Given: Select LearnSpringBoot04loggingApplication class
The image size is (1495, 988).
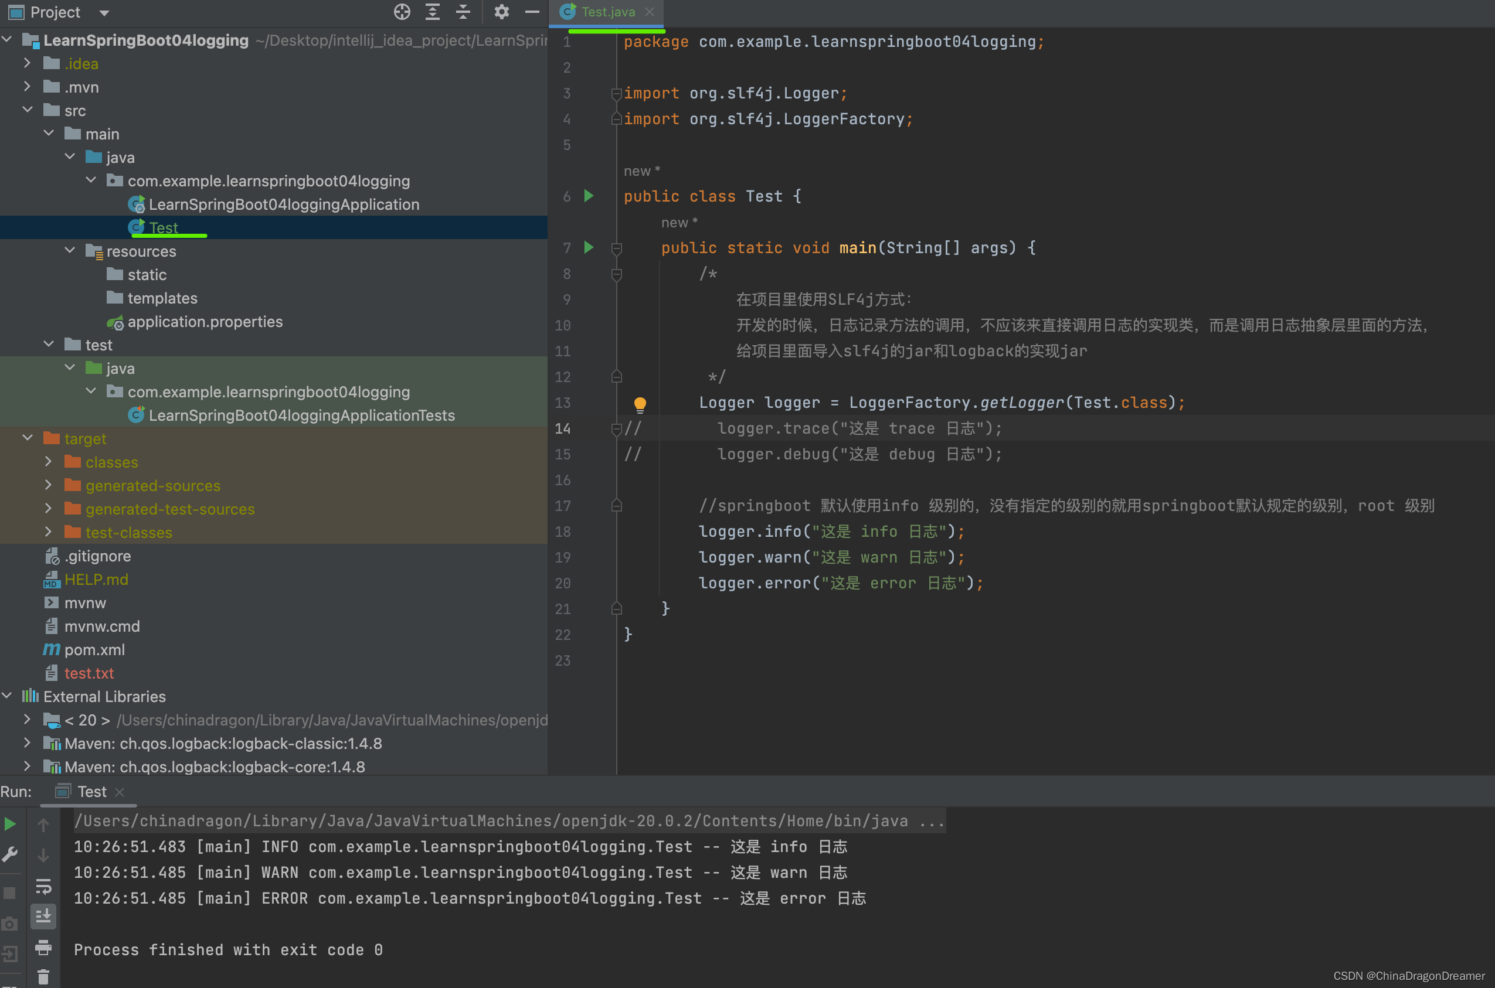Looking at the screenshot, I should pyautogui.click(x=284, y=204).
